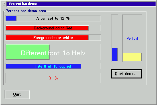
Task: Click the yellow fill of Vertical bar
Action: pos(132,57)
